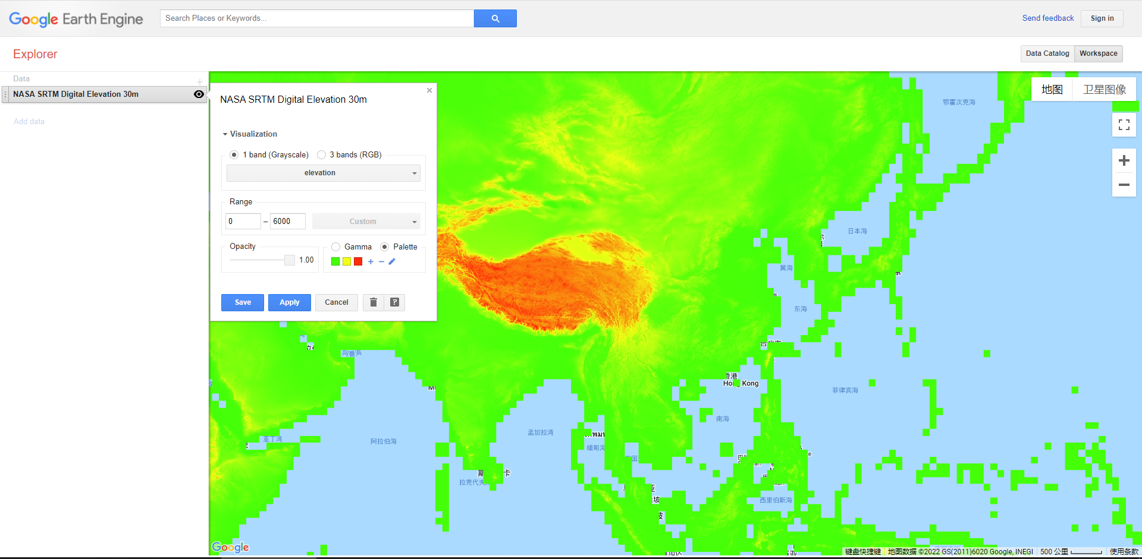The width and height of the screenshot is (1142, 559).
Task: Select the Palette radio button
Action: coord(385,247)
